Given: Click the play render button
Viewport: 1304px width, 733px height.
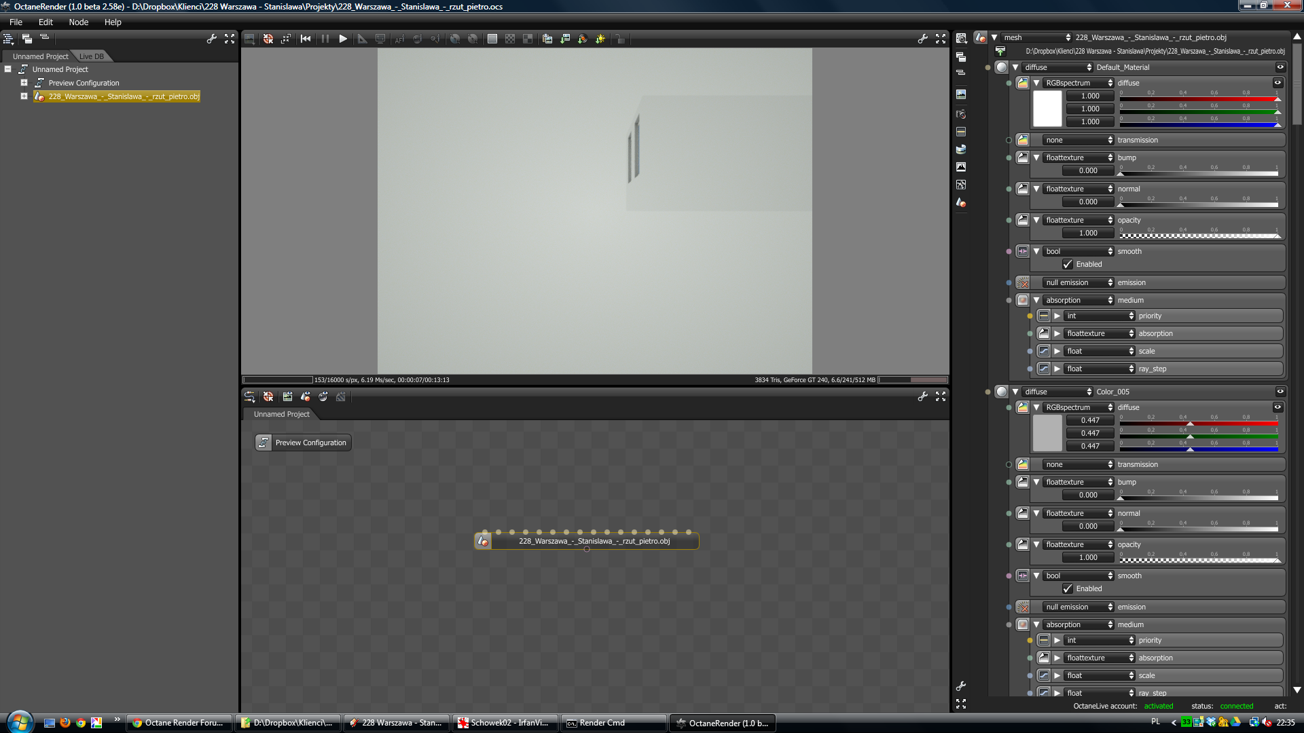Looking at the screenshot, I should pyautogui.click(x=343, y=39).
